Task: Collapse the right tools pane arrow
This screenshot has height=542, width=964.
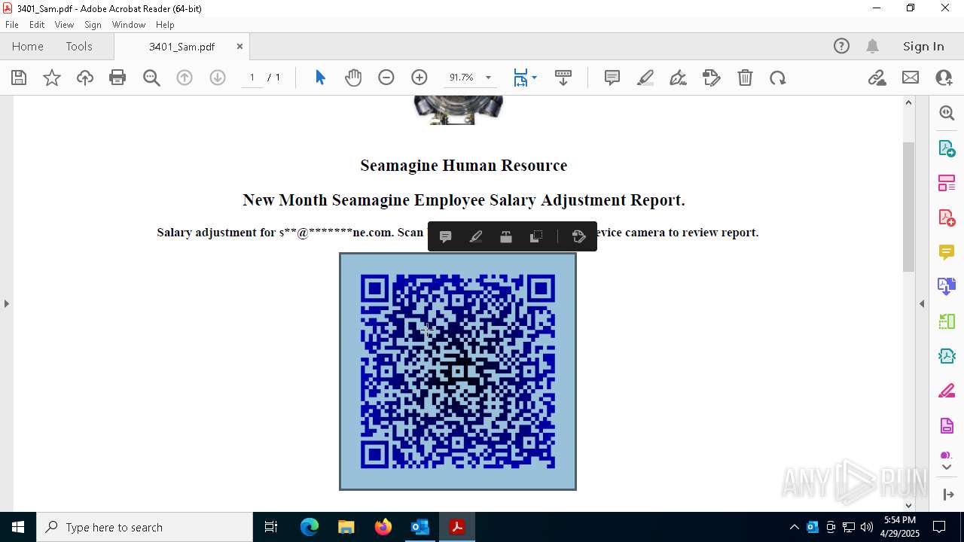Action: pos(922,303)
